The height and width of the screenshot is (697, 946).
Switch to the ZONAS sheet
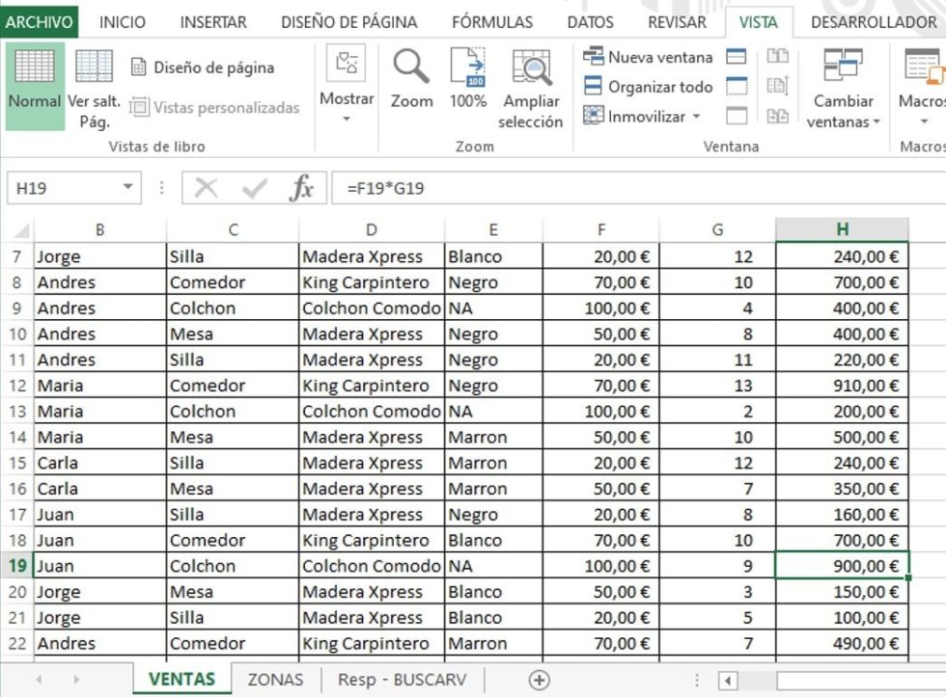(x=276, y=680)
